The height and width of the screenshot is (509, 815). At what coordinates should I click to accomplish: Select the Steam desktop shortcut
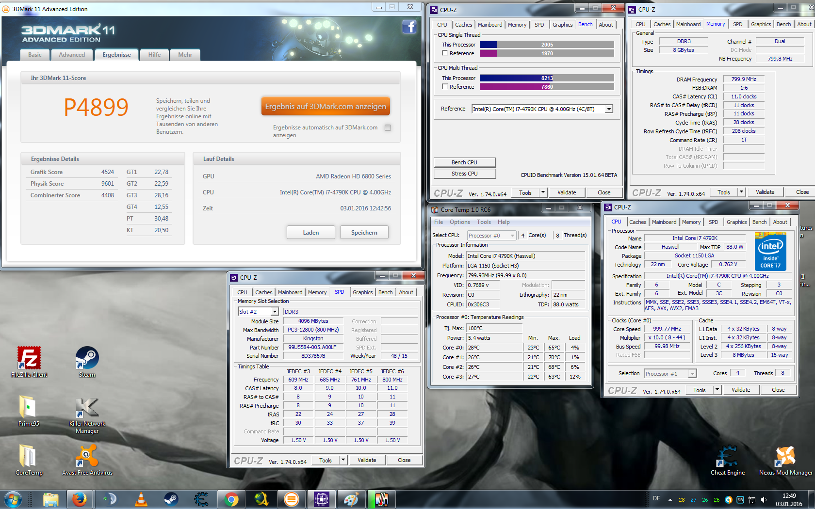coord(87,362)
